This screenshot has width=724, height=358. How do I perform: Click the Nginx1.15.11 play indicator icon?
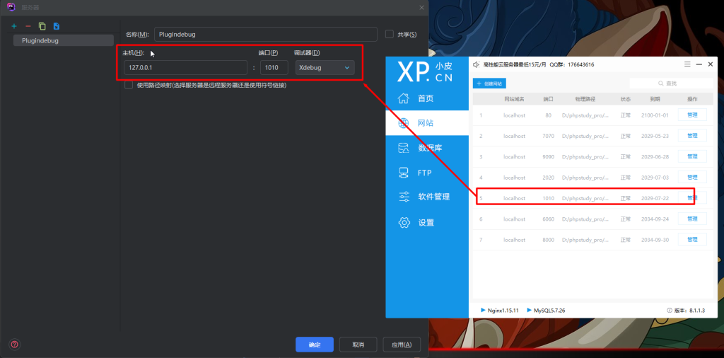click(483, 310)
